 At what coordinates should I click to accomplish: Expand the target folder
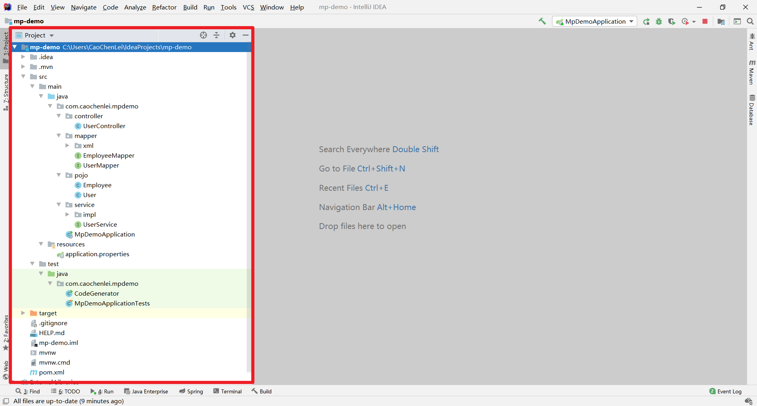(x=23, y=313)
